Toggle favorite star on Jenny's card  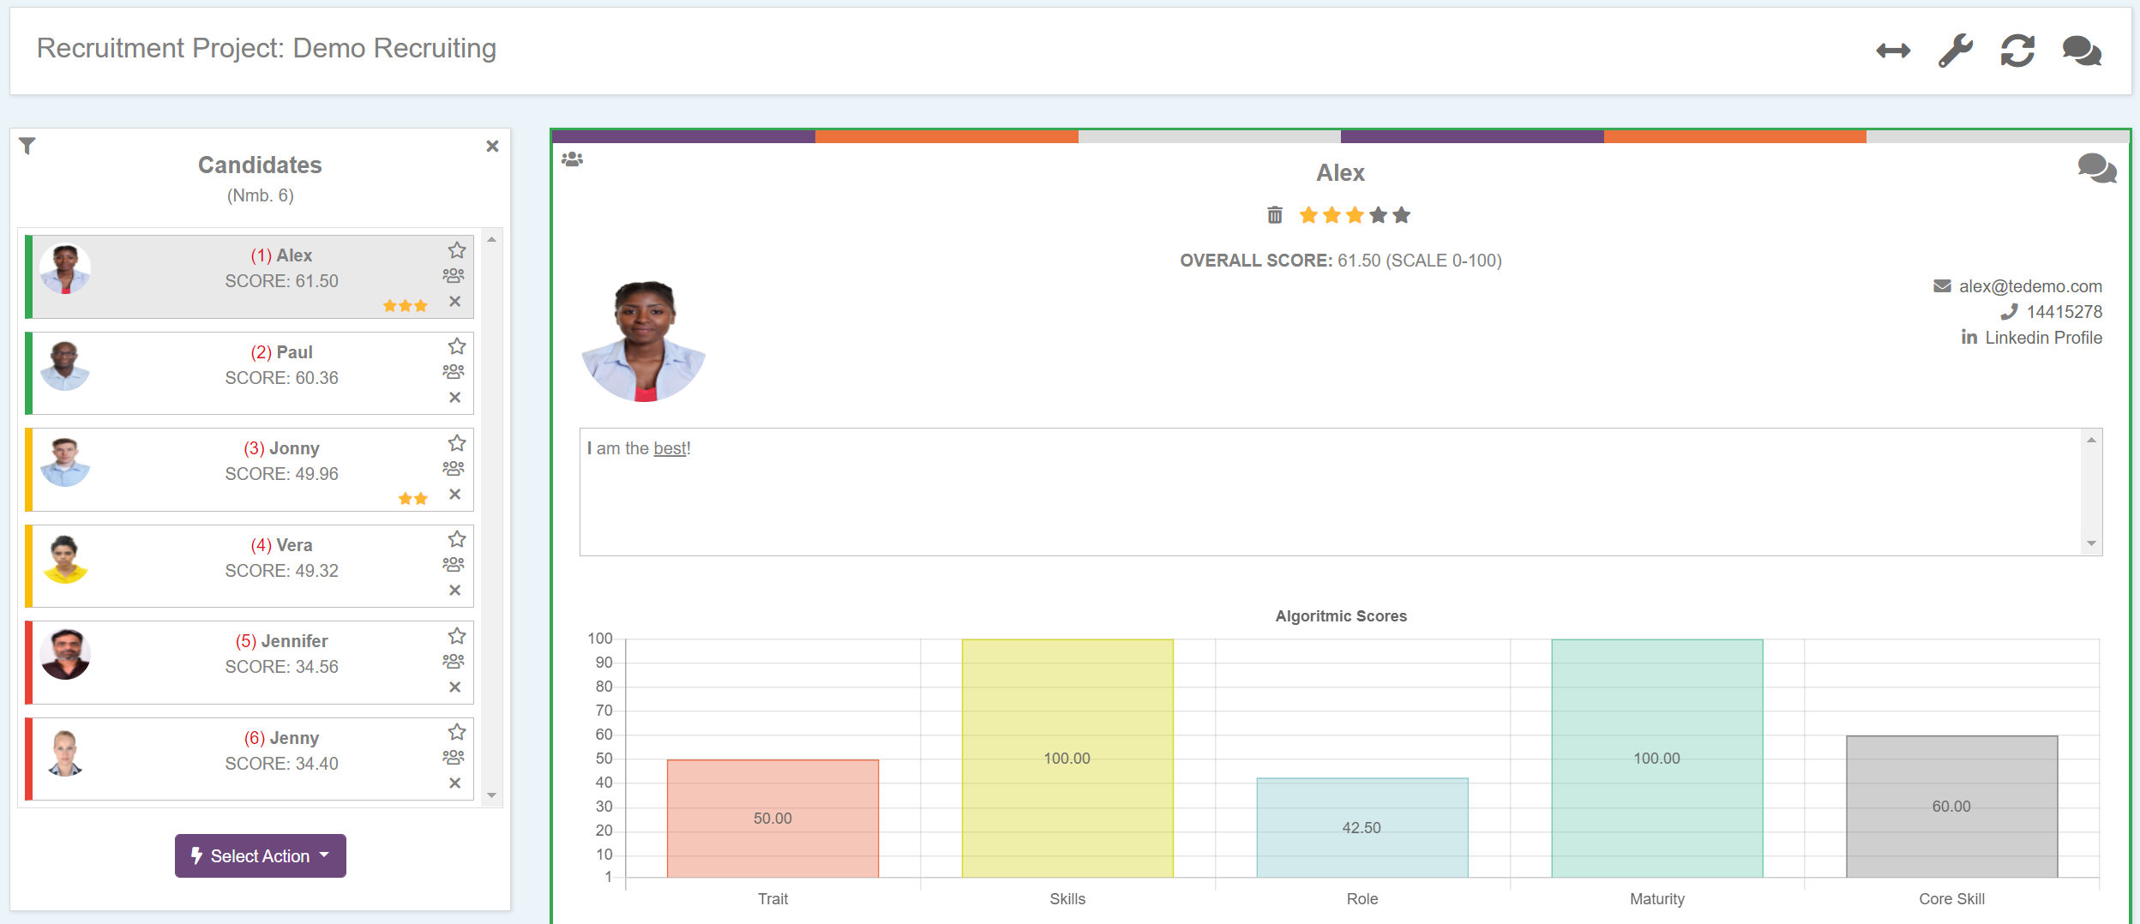click(457, 732)
